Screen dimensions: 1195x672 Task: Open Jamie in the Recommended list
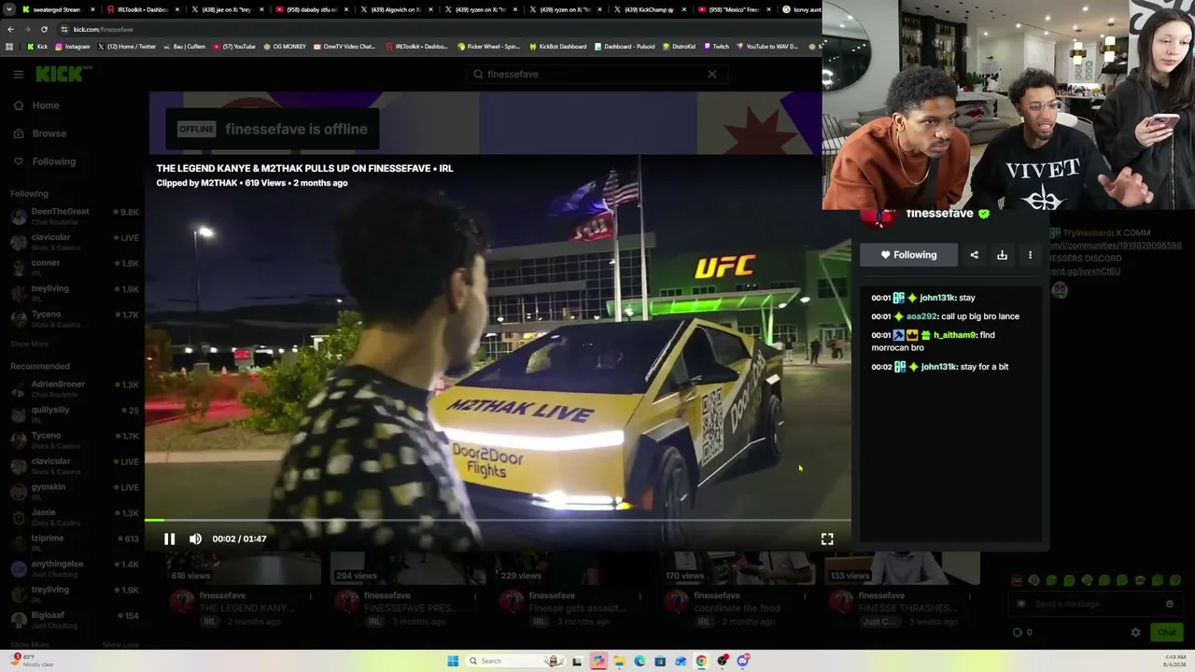tap(75, 517)
